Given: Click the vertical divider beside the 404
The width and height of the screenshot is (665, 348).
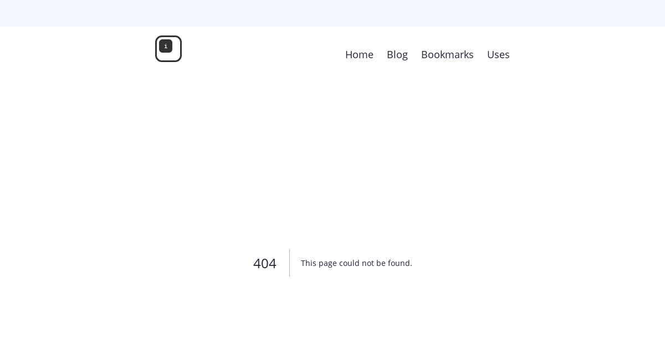Looking at the screenshot, I should coord(289,263).
